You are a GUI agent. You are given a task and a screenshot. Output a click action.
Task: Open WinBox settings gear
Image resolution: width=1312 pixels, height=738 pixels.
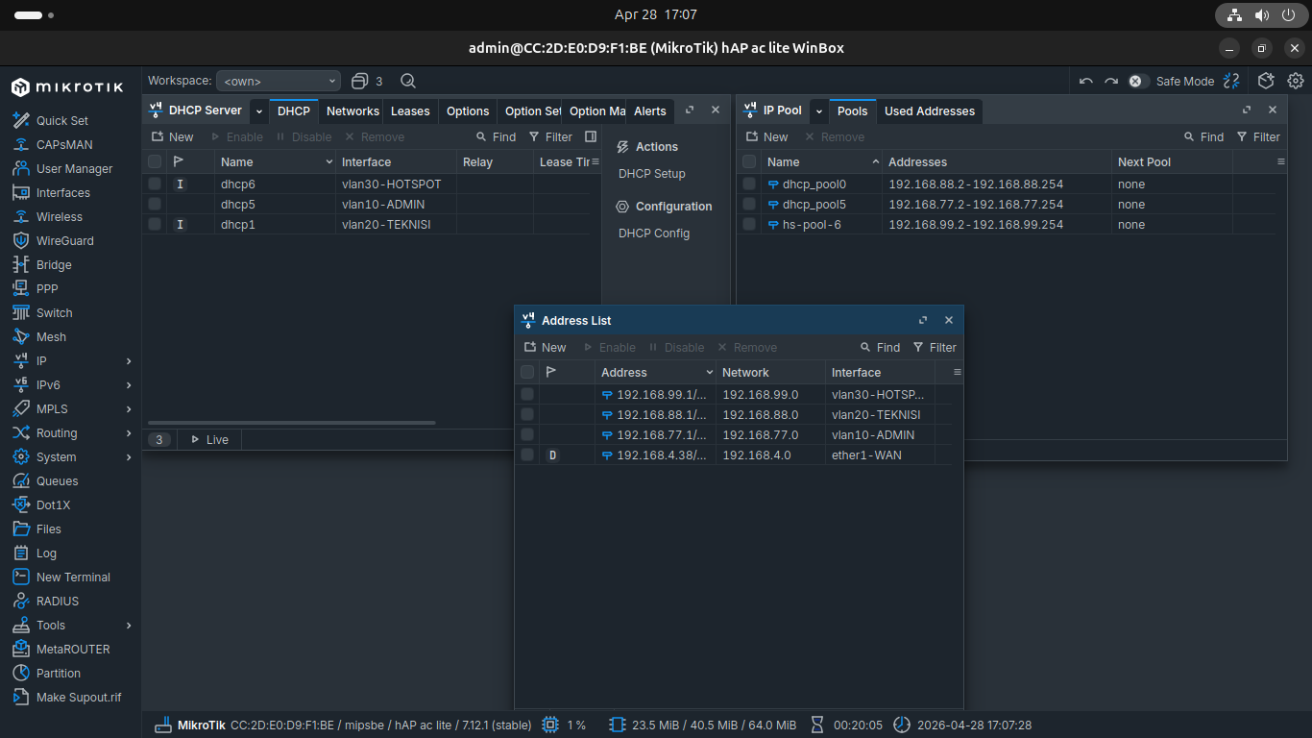(1295, 81)
